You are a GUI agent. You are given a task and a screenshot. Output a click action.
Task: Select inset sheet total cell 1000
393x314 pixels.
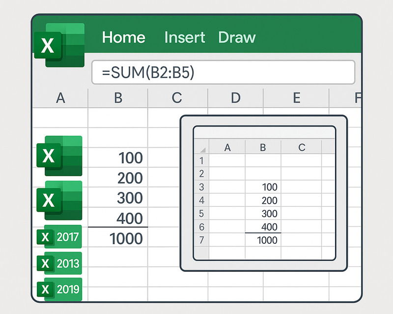(x=263, y=240)
